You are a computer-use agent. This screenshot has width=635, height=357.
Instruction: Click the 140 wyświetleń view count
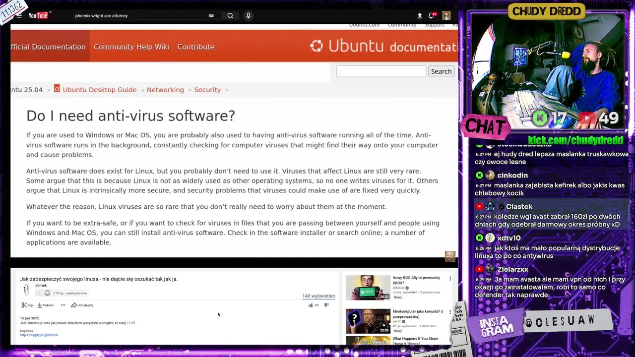click(x=318, y=296)
